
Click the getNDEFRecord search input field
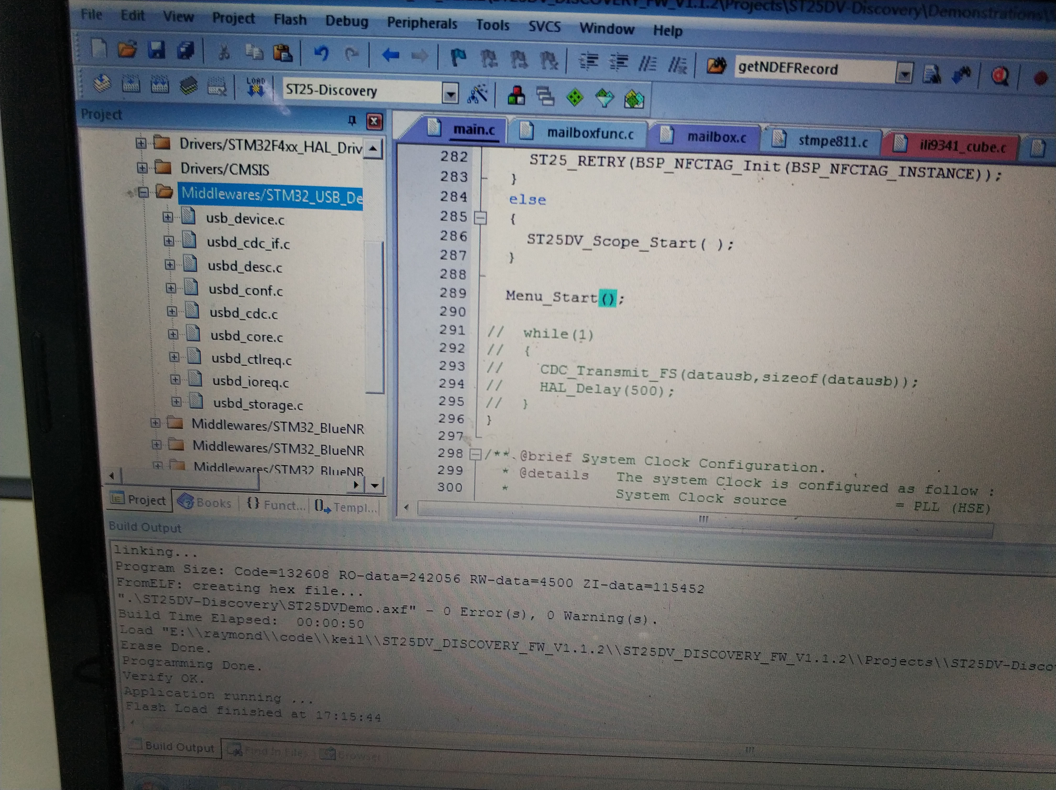pyautogui.click(x=815, y=69)
